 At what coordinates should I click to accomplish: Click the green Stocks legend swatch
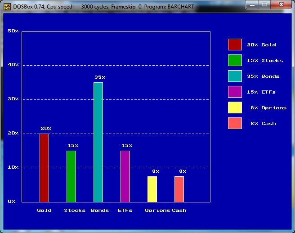point(235,60)
